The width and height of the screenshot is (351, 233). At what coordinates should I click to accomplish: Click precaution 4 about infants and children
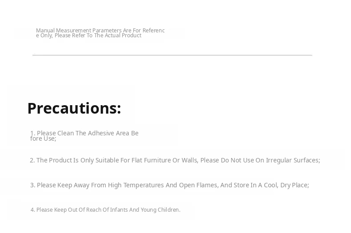[105, 210]
